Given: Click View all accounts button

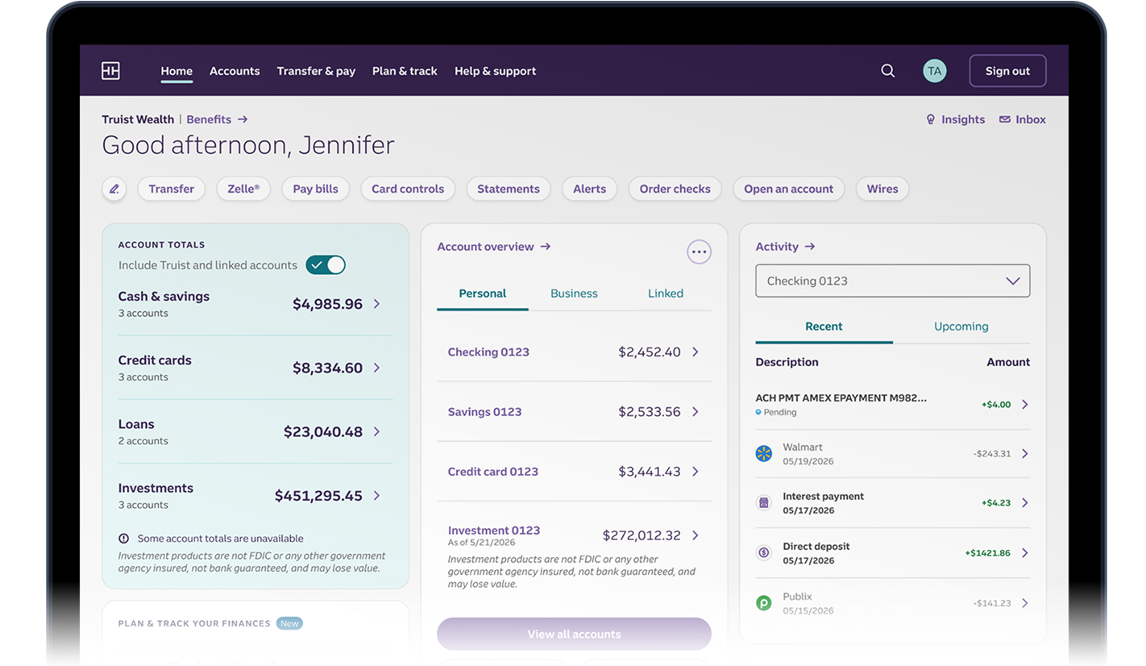Looking at the screenshot, I should (x=574, y=634).
